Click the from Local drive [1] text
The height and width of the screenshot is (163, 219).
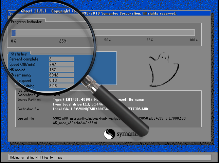pos(78,104)
